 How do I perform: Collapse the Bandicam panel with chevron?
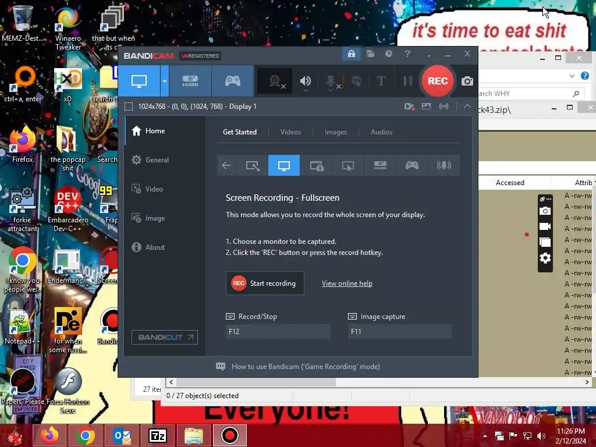[467, 107]
